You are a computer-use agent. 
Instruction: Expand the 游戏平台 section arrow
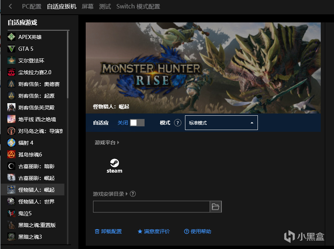pos(118,142)
